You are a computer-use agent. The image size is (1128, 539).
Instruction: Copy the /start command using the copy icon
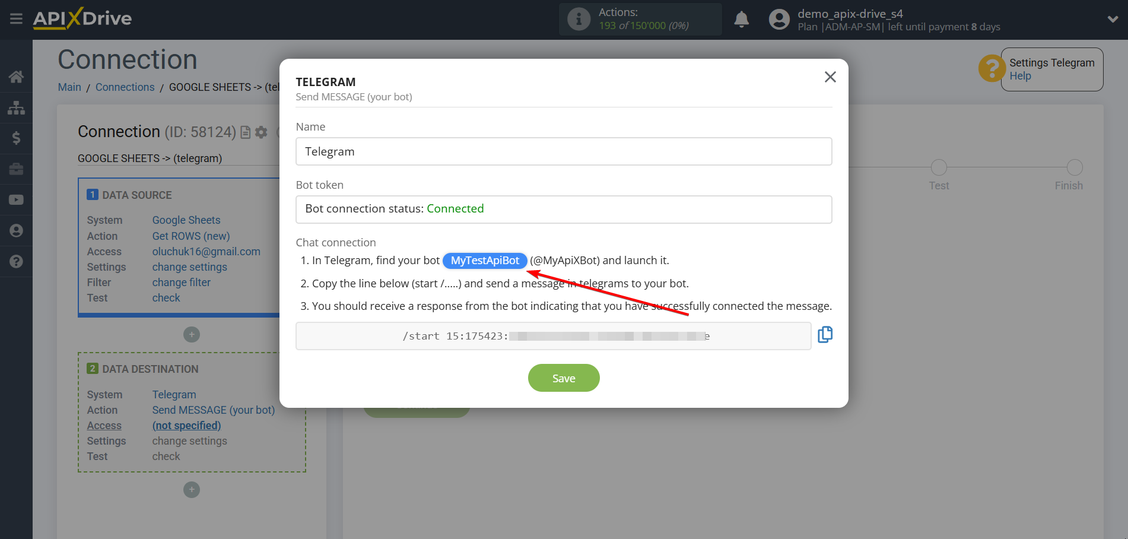click(825, 335)
